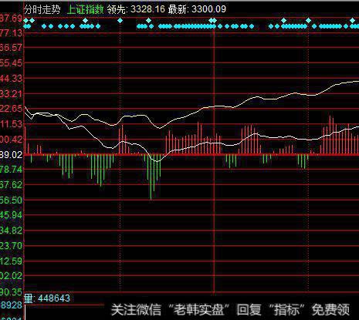Click the red axis label ending 66.57
Image resolution: width=359 pixels, height=320 pixels.
(x=11, y=48)
